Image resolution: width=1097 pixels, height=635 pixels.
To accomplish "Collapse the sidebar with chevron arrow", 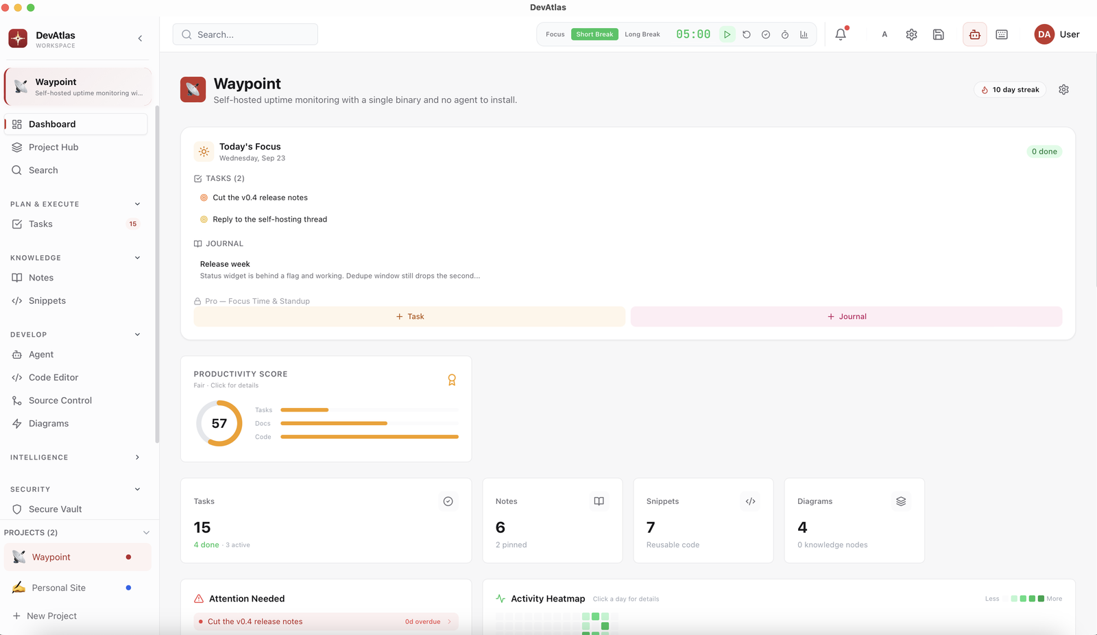I will pos(140,38).
